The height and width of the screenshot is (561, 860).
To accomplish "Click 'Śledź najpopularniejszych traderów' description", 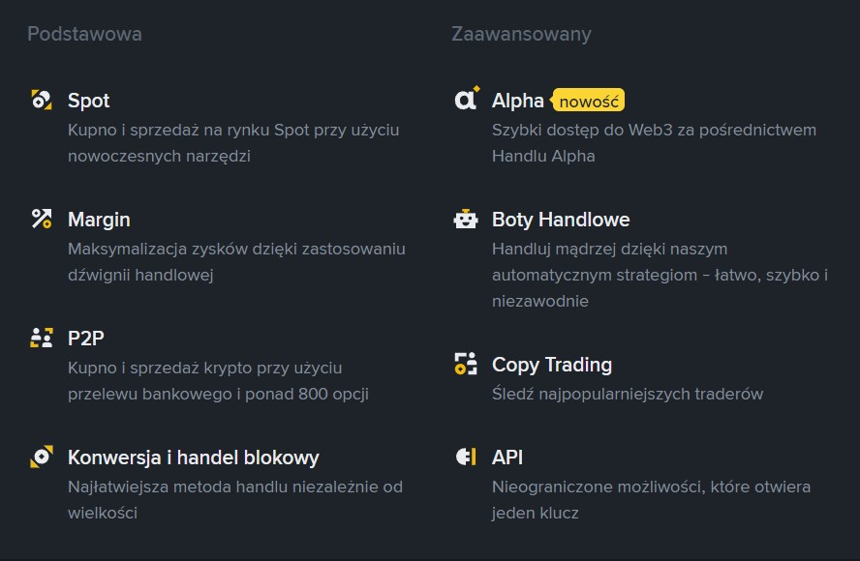I will [628, 394].
